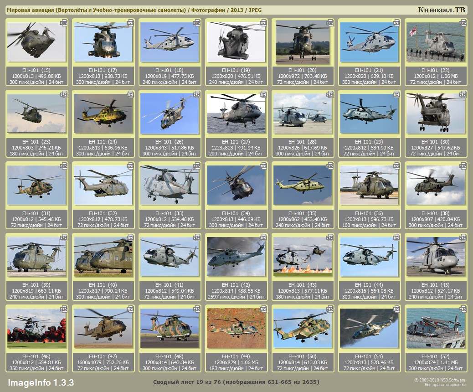The width and height of the screenshot is (473, 392).
Task: Click the JPG file icon on EH-101 (22)
Action: point(463,22)
